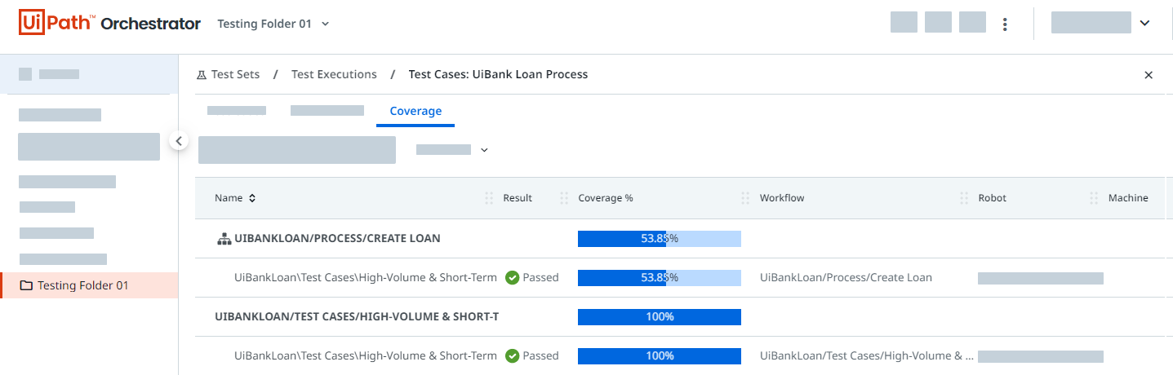Click the 53.8% coverage bar for CREATE LOAN
This screenshot has height=375, width=1173.
(x=659, y=239)
